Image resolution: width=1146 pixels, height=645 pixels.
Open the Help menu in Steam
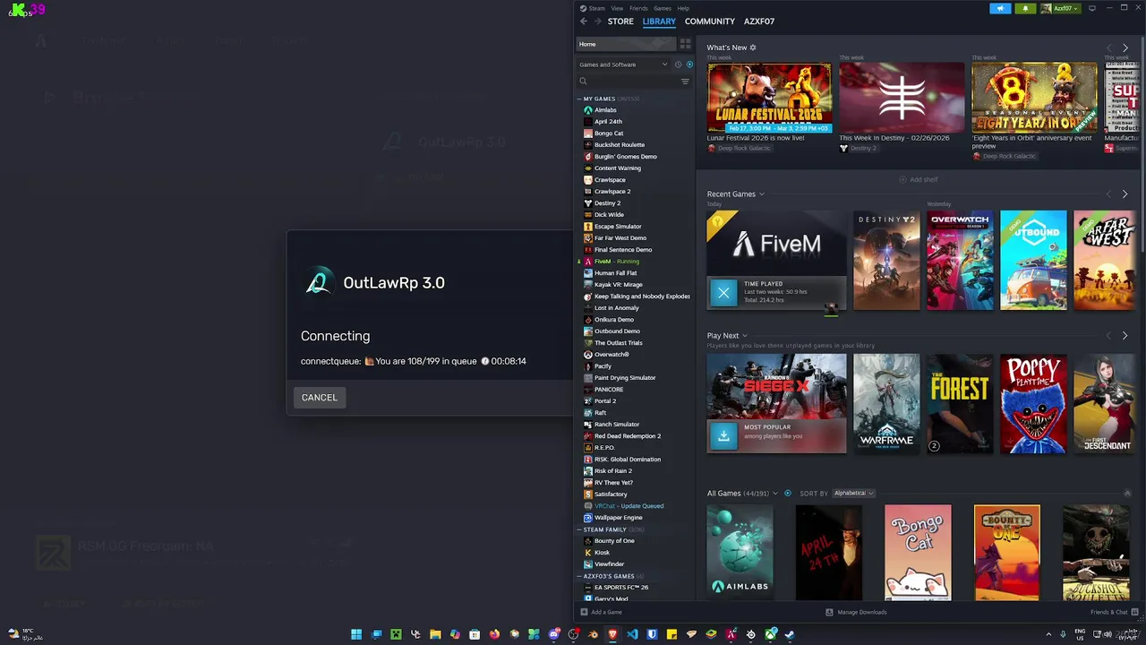tap(683, 8)
